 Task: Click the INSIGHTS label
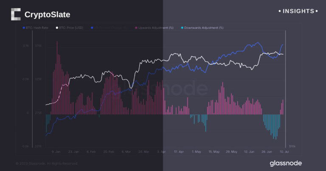[298, 11]
